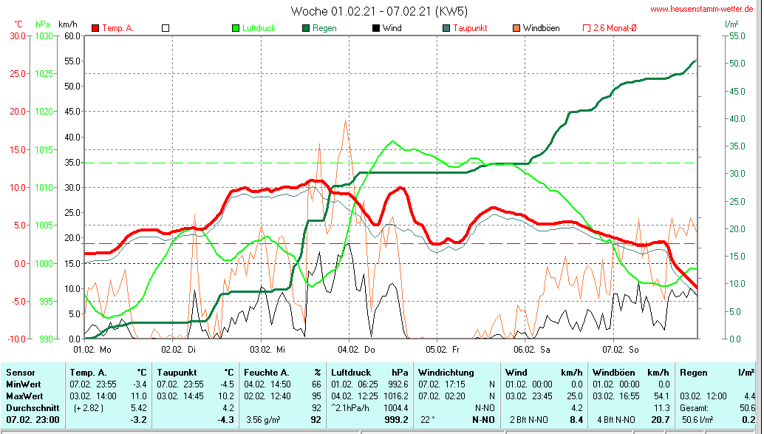The image size is (764, 434).
Task: Click the Wind maximum value 25.0
Action: point(574,396)
